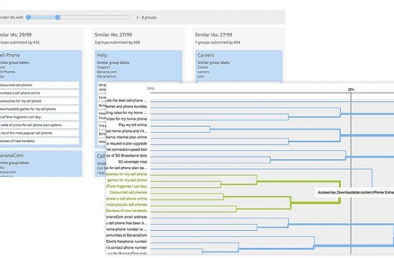Image resolution: width=394 pixels, height=258 pixels.
Task: Click the thick green cluster branch in dendrogram
Action: (x=340, y=192)
